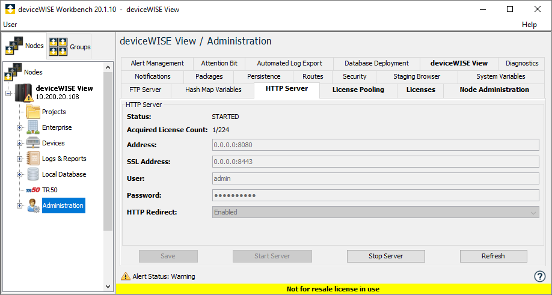Select the TR50 tree item label
Viewport: 552px width, 295px height.
(x=50, y=190)
